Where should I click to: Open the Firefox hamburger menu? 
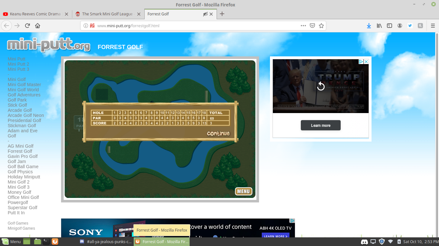(433, 26)
